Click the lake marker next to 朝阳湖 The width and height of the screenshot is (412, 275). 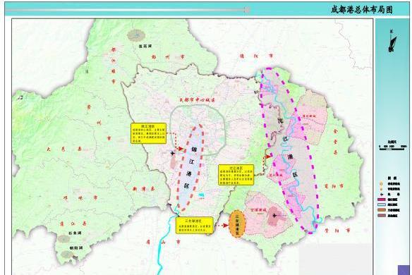(x=67, y=255)
